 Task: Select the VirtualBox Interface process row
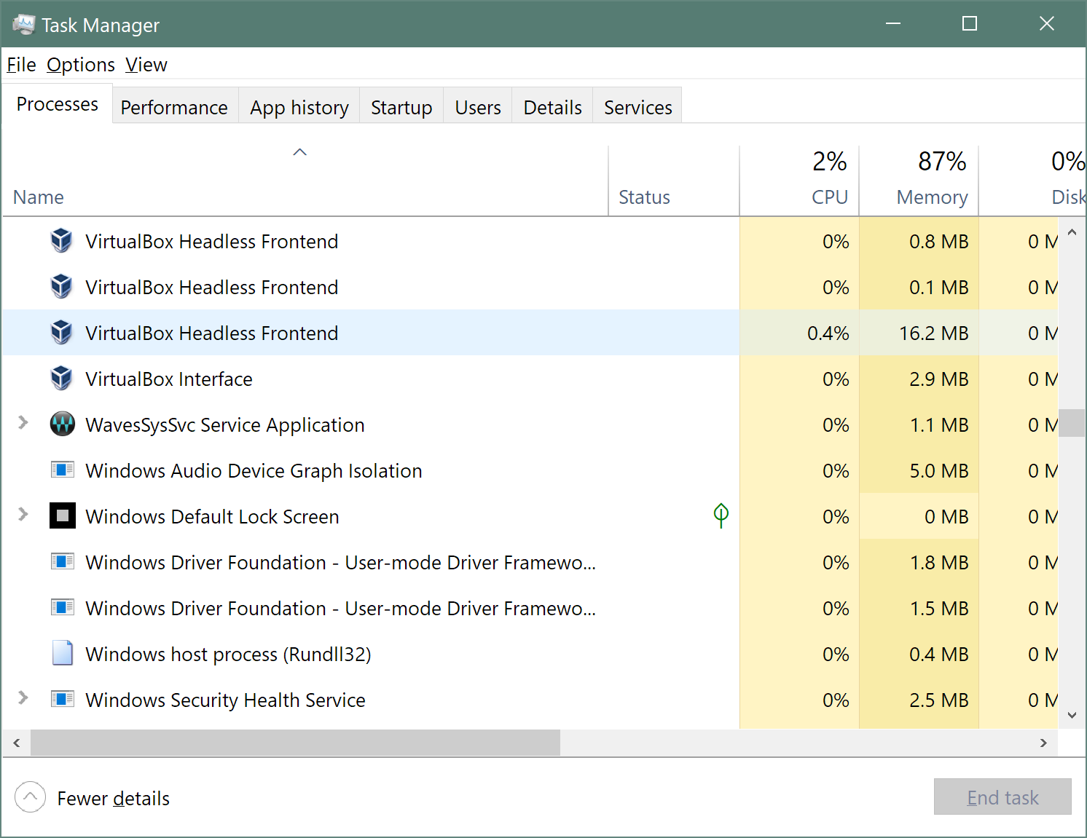530,378
